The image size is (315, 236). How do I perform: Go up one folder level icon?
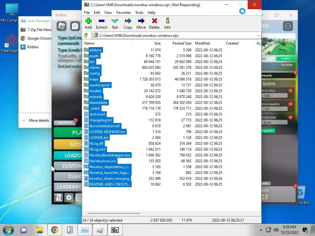click(86, 36)
